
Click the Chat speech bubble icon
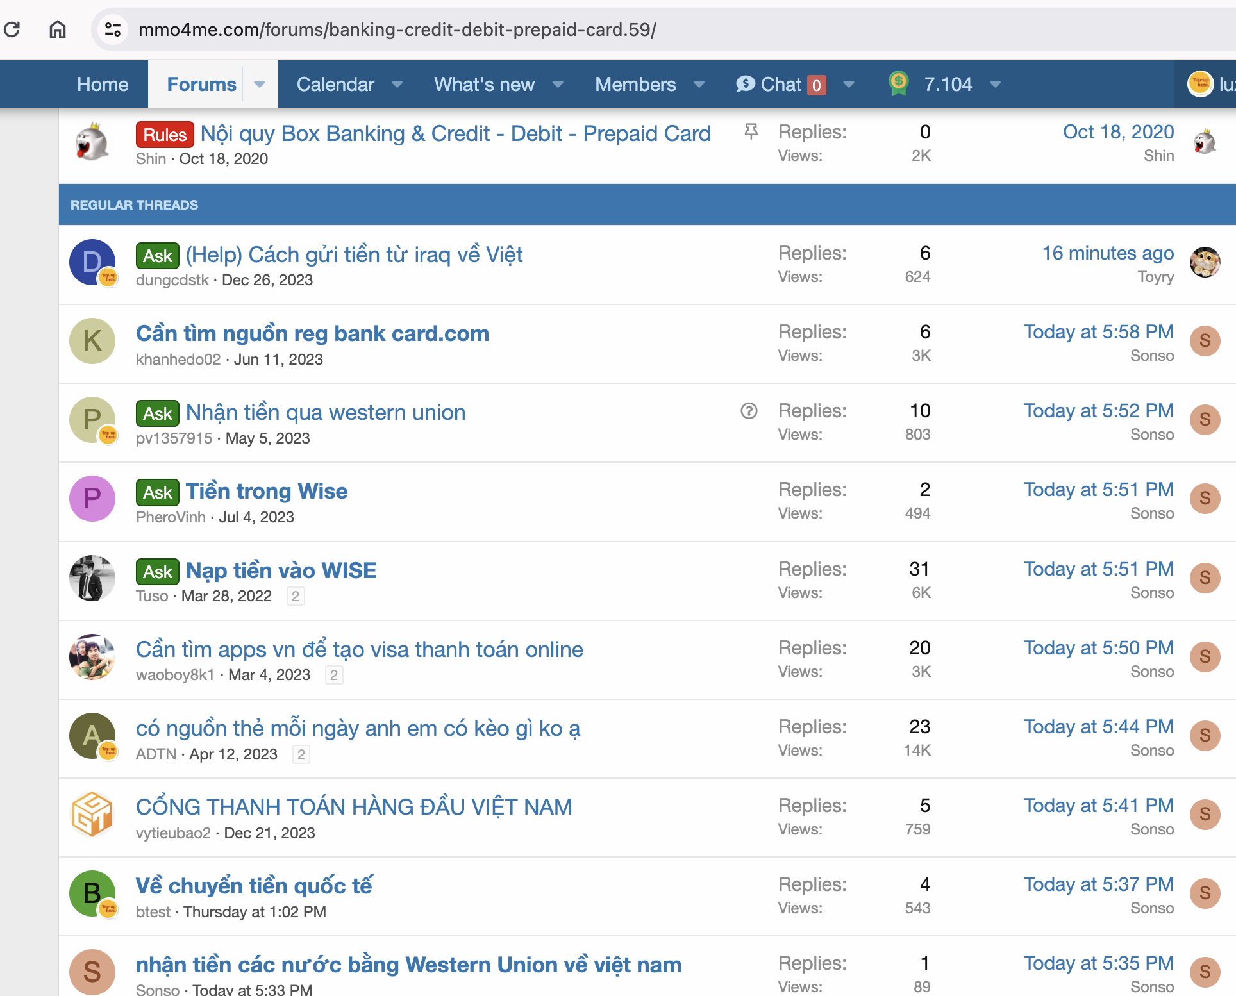[745, 84]
